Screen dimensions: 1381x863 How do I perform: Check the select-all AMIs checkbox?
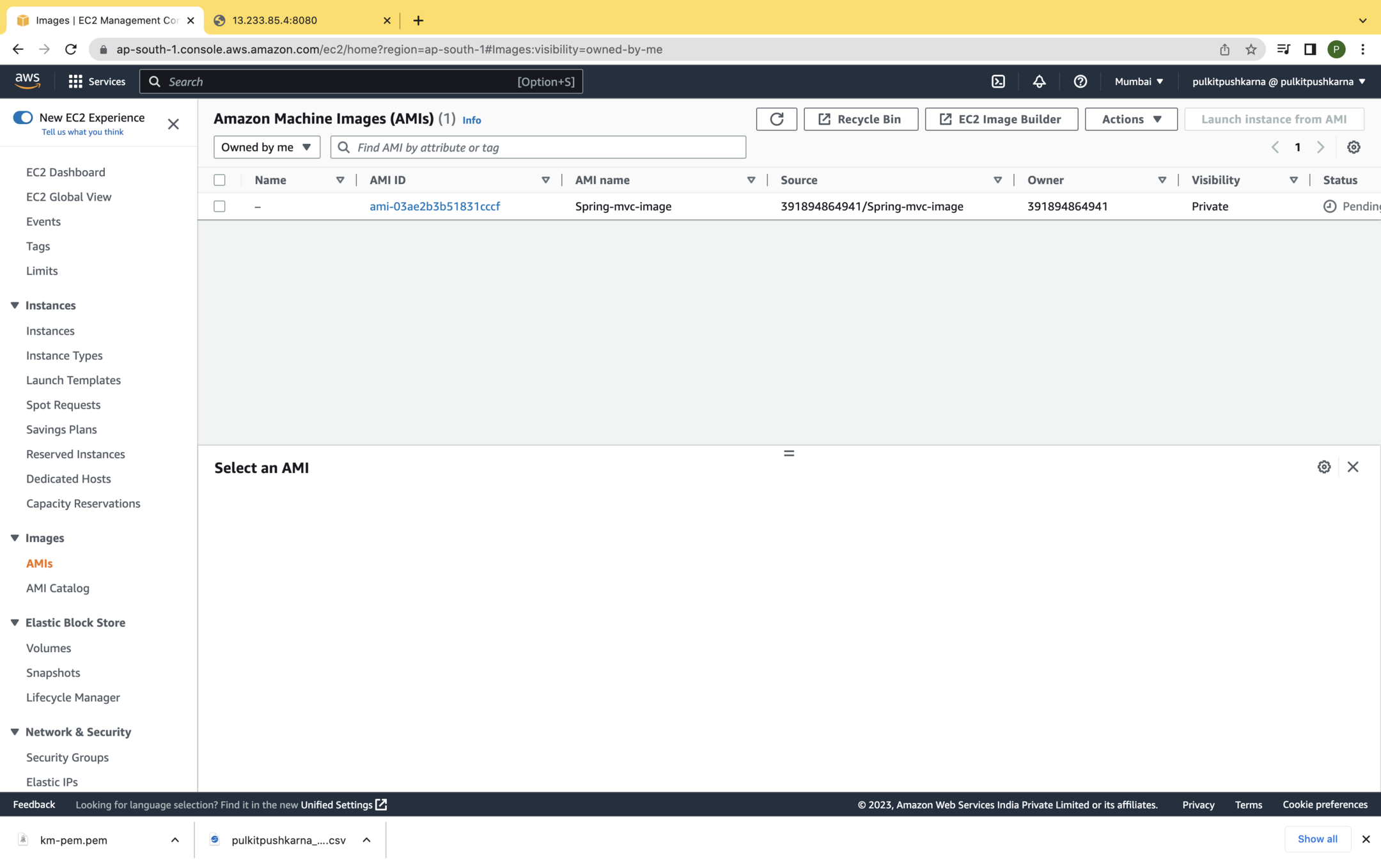point(219,180)
